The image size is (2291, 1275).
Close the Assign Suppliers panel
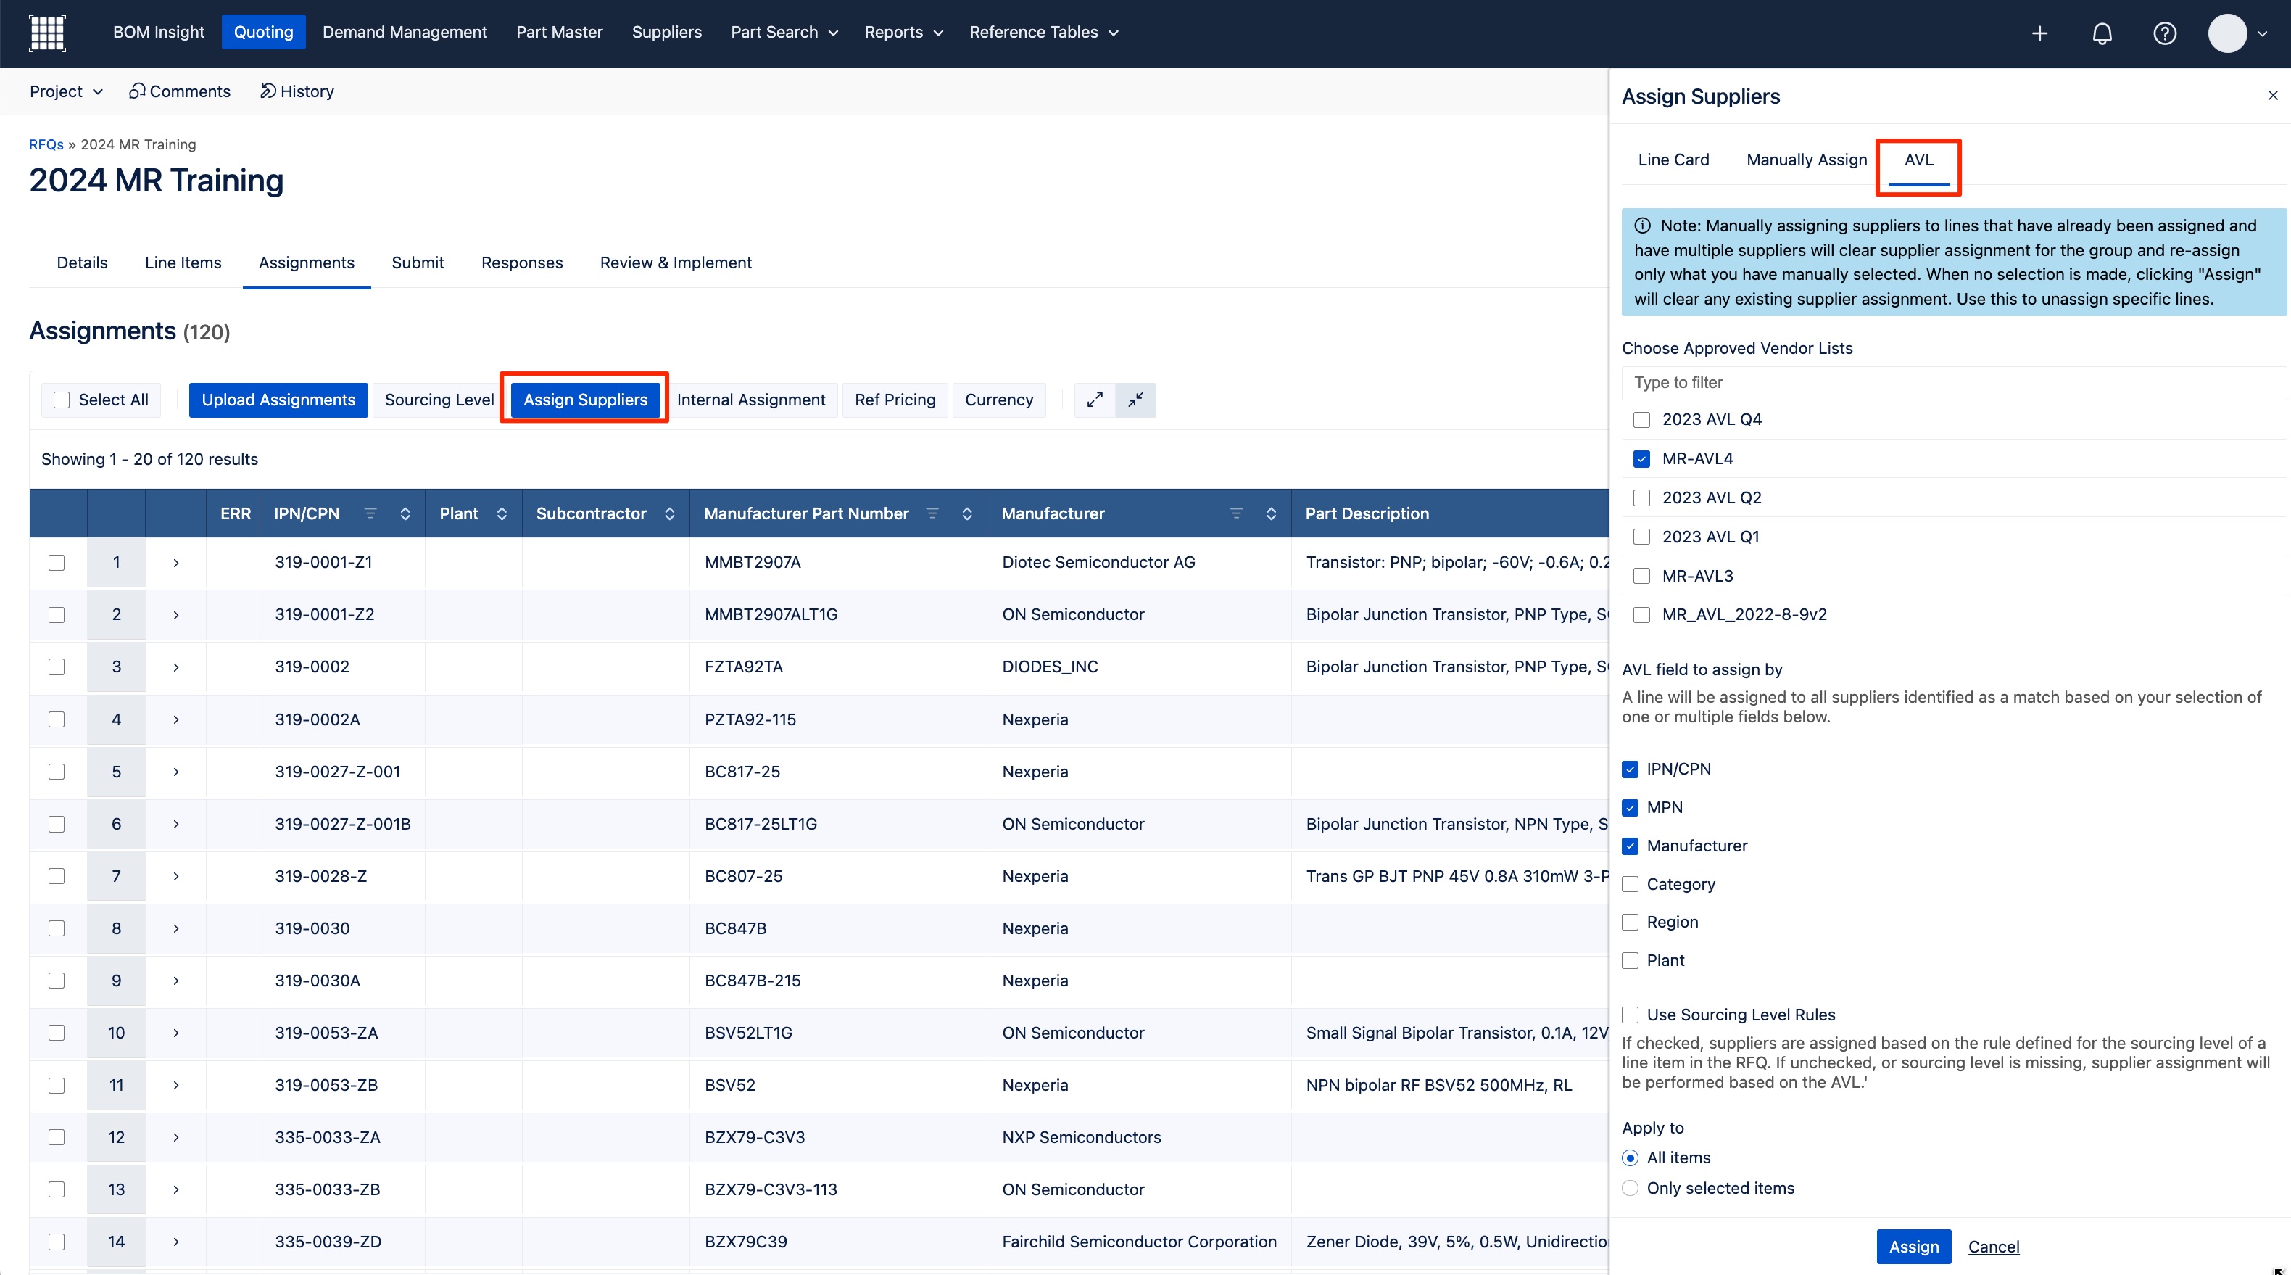(2272, 95)
